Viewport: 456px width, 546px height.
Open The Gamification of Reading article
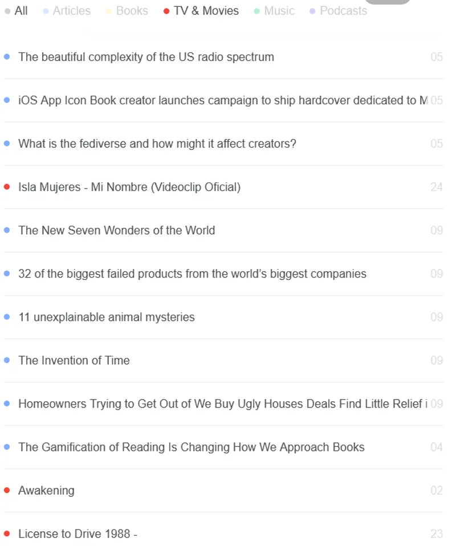(191, 447)
